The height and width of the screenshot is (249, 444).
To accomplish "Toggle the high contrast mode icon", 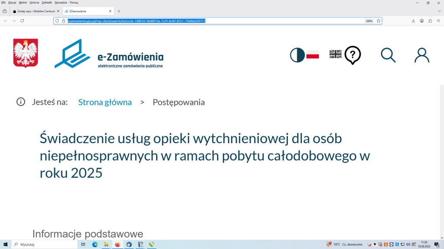I will 297,55.
